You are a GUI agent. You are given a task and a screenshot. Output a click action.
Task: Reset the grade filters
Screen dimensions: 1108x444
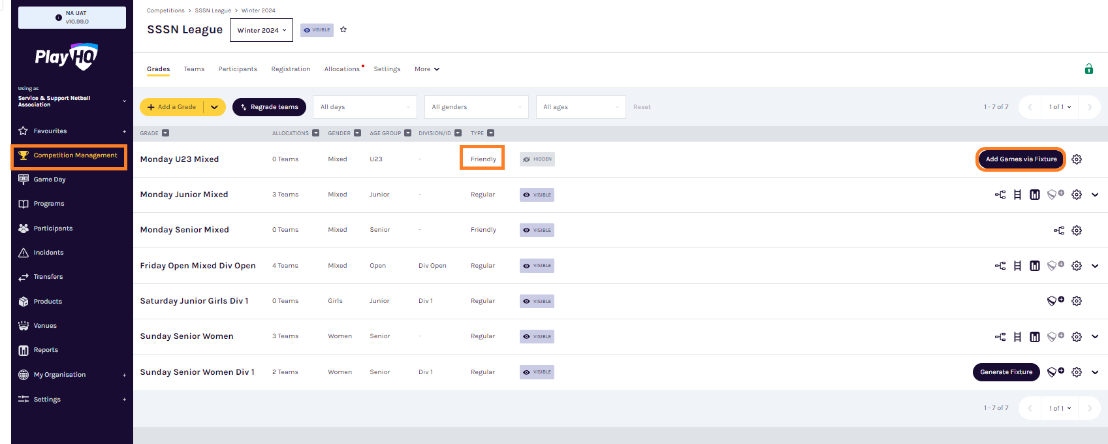point(642,107)
